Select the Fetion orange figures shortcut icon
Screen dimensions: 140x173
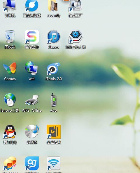(10, 163)
